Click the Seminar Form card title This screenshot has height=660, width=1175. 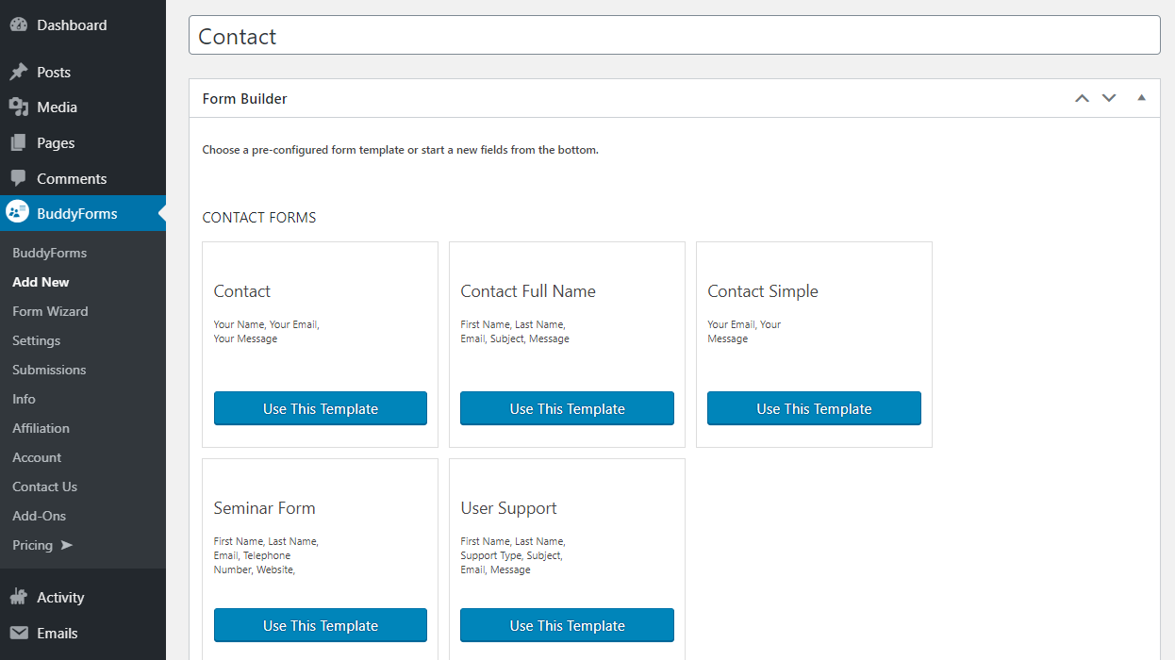(x=264, y=508)
